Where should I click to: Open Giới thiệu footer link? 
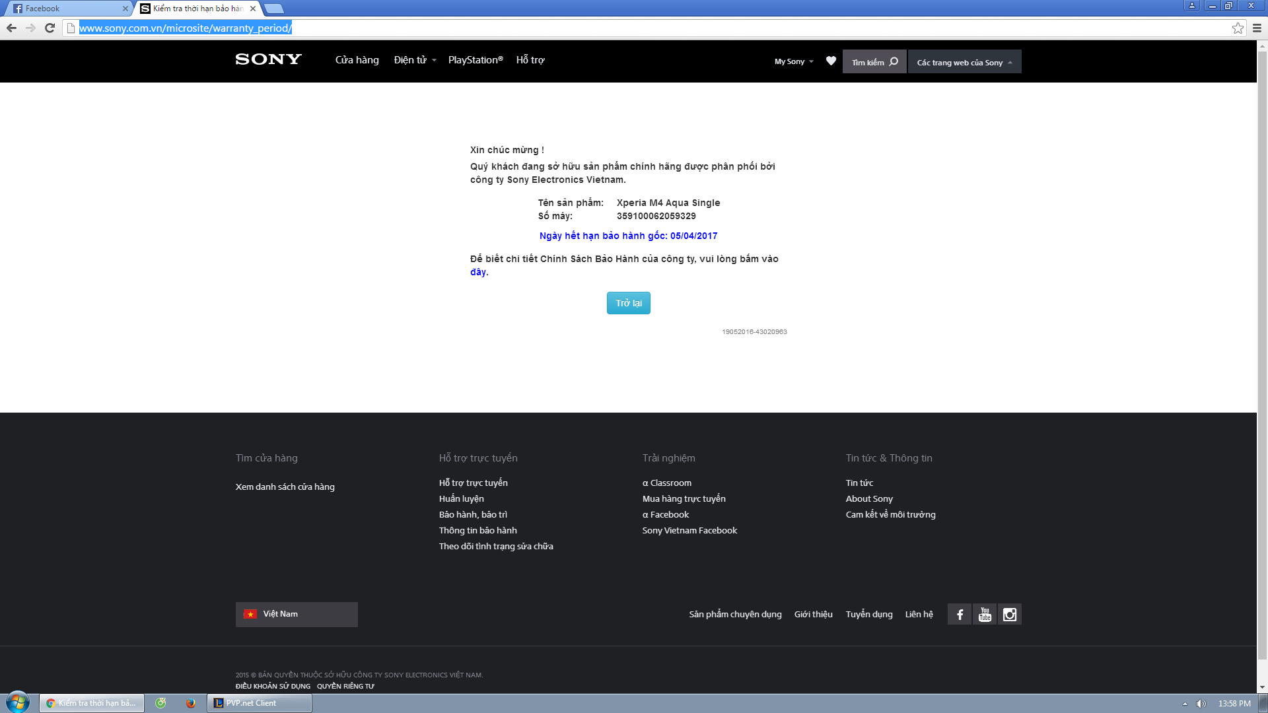click(x=814, y=614)
